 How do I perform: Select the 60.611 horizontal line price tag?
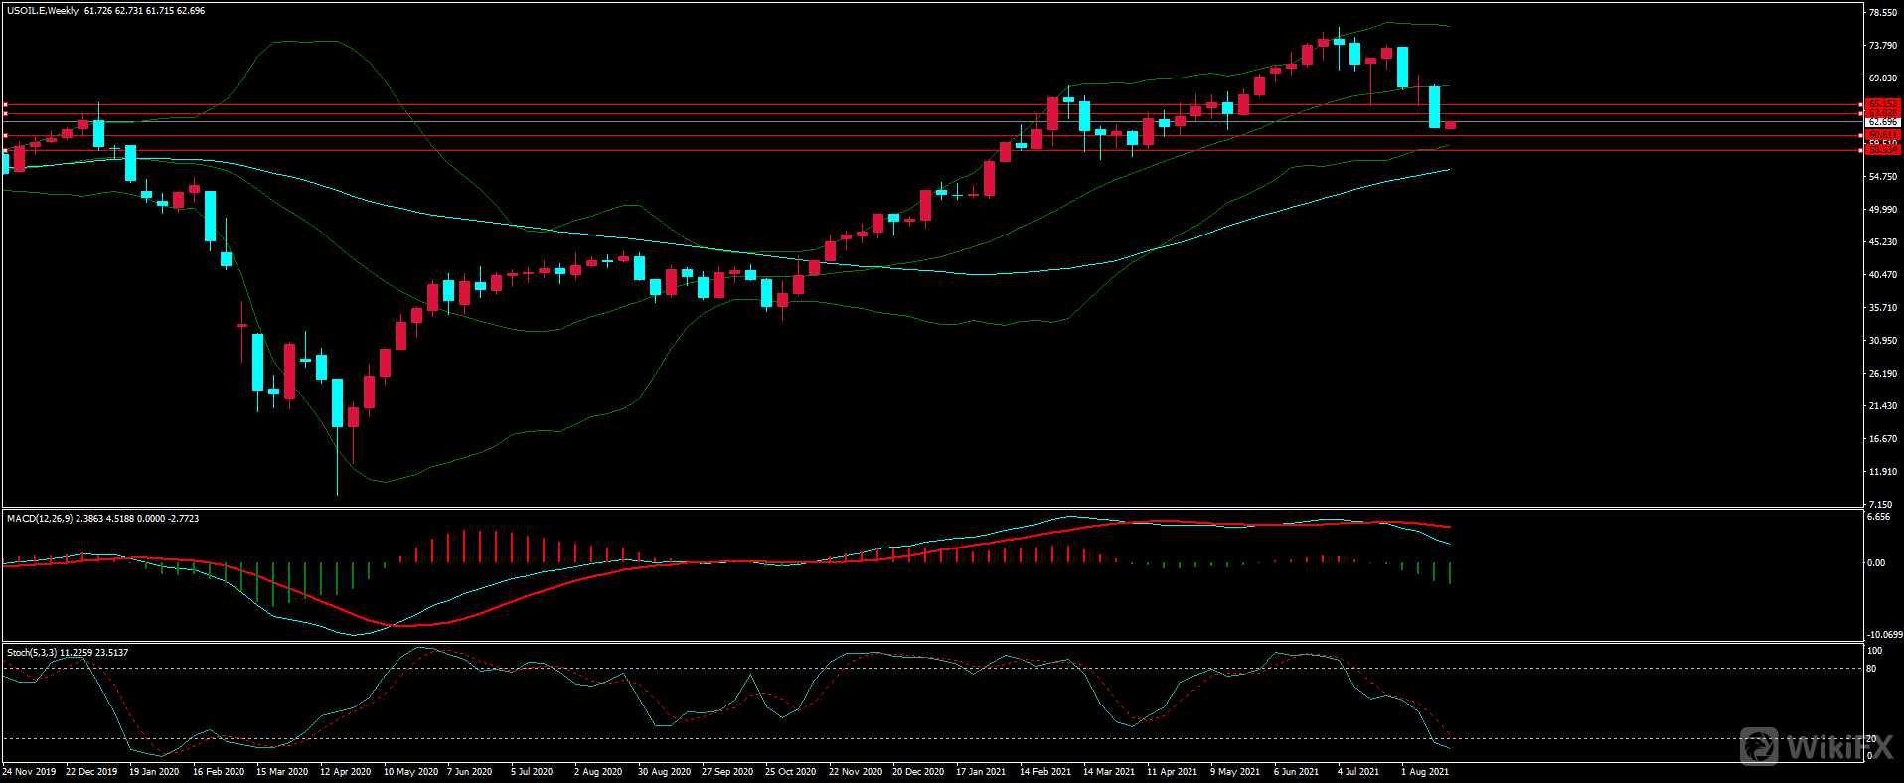(1882, 135)
